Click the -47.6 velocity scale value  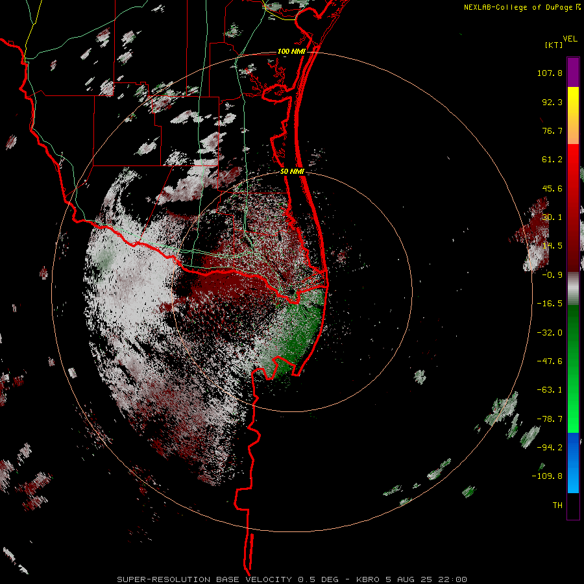pyautogui.click(x=550, y=361)
